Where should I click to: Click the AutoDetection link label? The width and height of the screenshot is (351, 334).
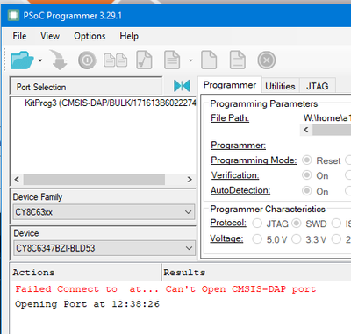pos(240,190)
